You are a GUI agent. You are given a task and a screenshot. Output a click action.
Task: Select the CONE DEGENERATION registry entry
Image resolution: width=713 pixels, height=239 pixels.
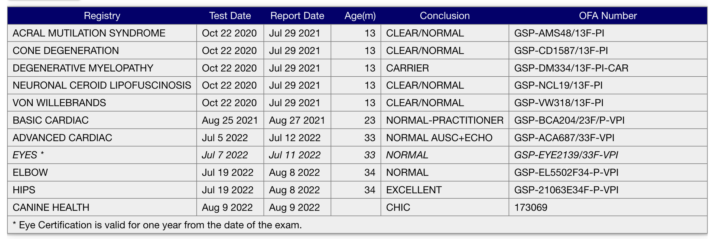pos(66,50)
